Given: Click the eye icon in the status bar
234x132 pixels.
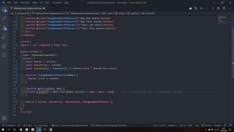Looking at the screenshot, I should click(x=19, y=125).
